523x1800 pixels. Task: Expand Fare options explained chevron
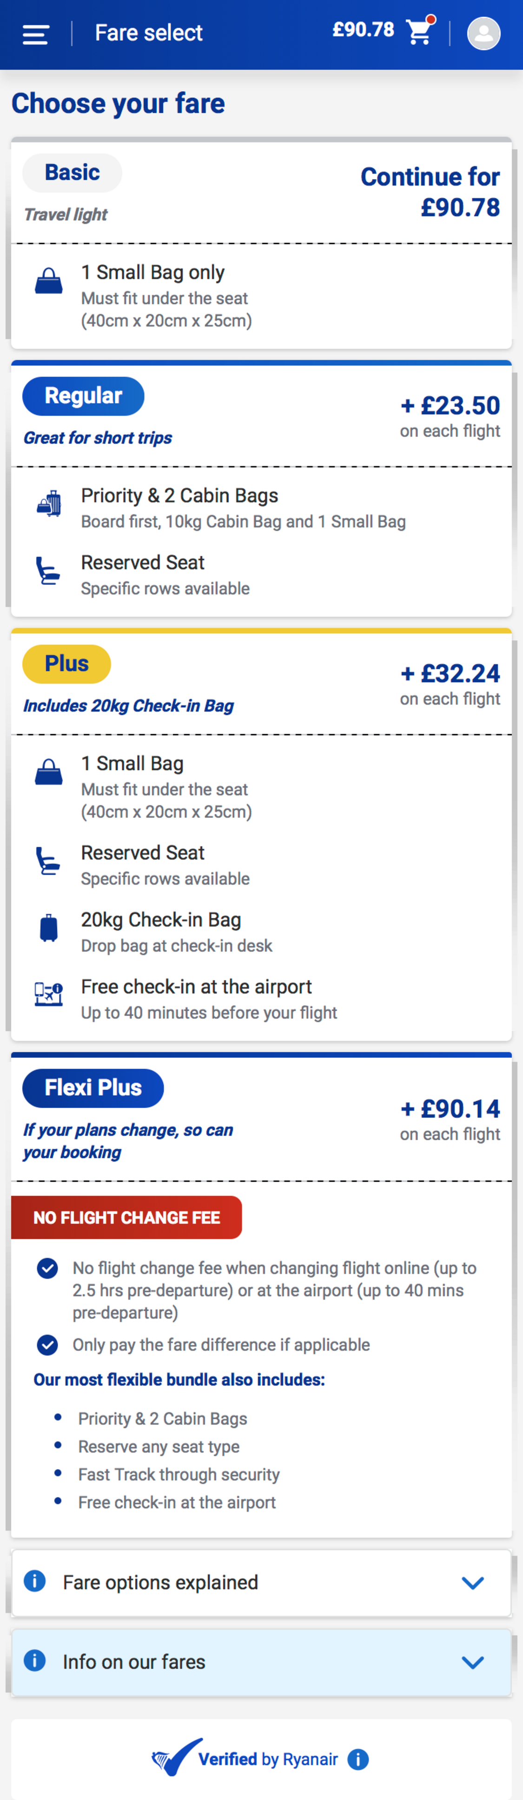click(473, 1582)
